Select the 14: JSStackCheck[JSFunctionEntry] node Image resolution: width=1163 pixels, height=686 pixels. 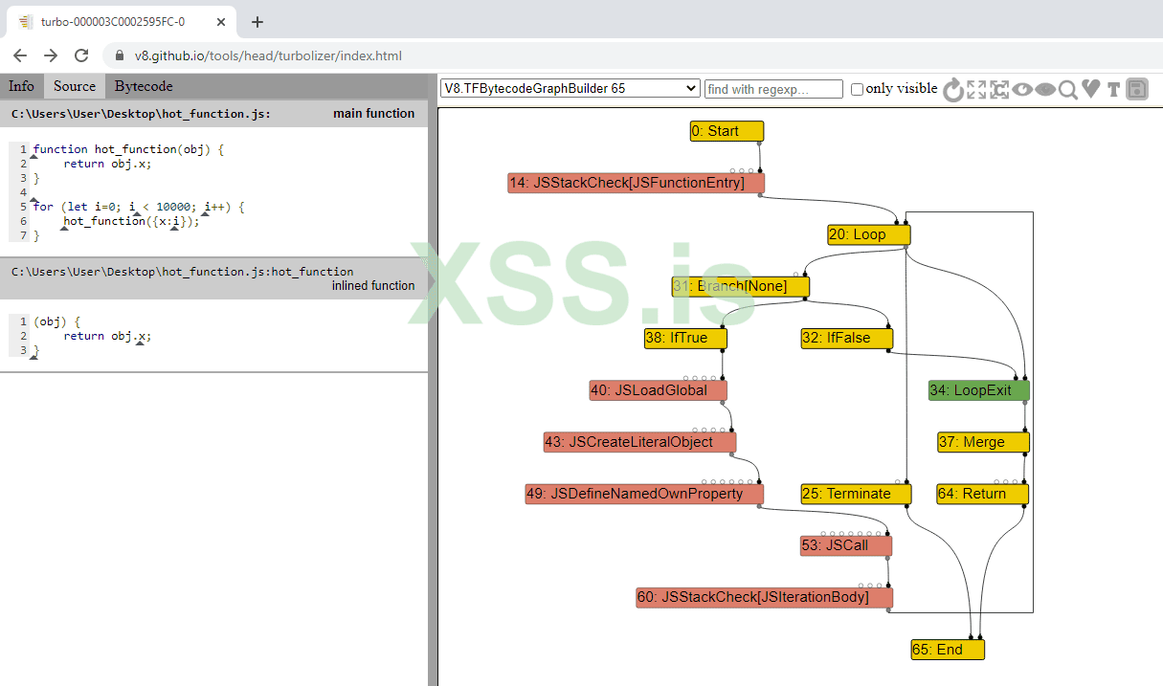[x=636, y=183]
